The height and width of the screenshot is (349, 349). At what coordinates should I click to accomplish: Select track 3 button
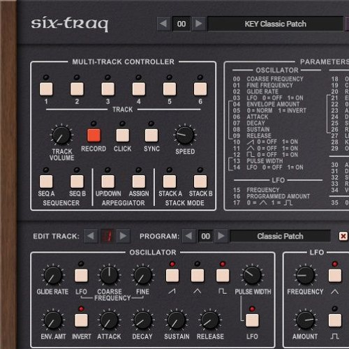click(108, 89)
